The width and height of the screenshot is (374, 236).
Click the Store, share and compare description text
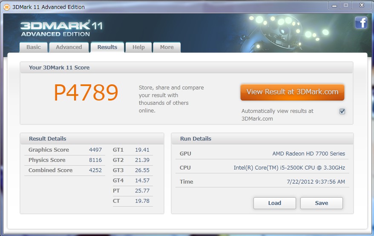pyautogui.click(x=171, y=99)
